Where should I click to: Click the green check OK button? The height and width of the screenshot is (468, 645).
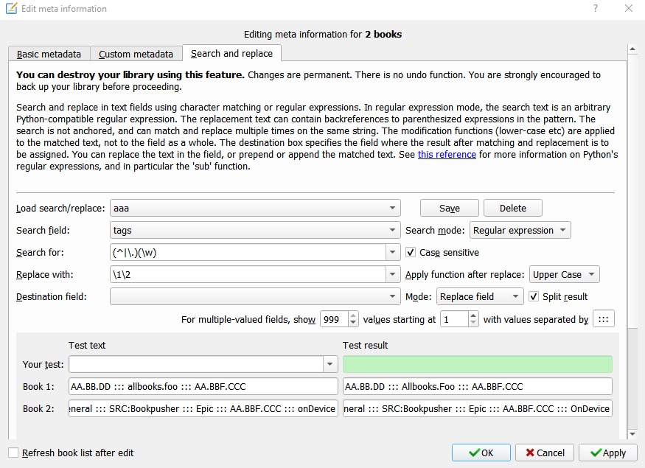482,453
